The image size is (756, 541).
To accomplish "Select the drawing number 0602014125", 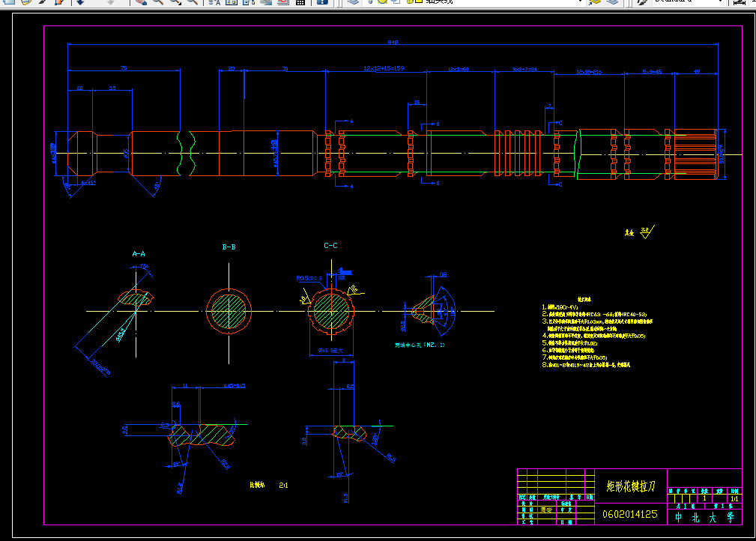I will pyautogui.click(x=629, y=514).
